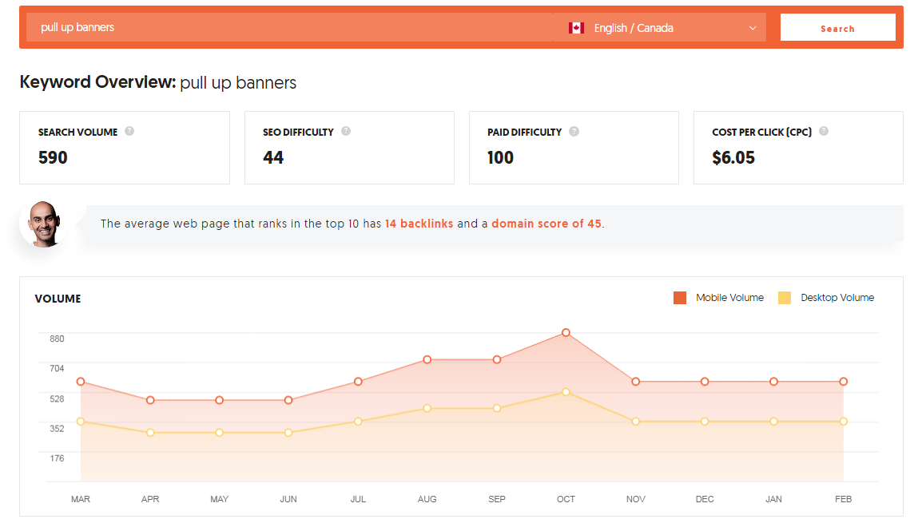922x527 pixels.
Task: Open the SEO Difficulty help icon
Action: coord(346,131)
